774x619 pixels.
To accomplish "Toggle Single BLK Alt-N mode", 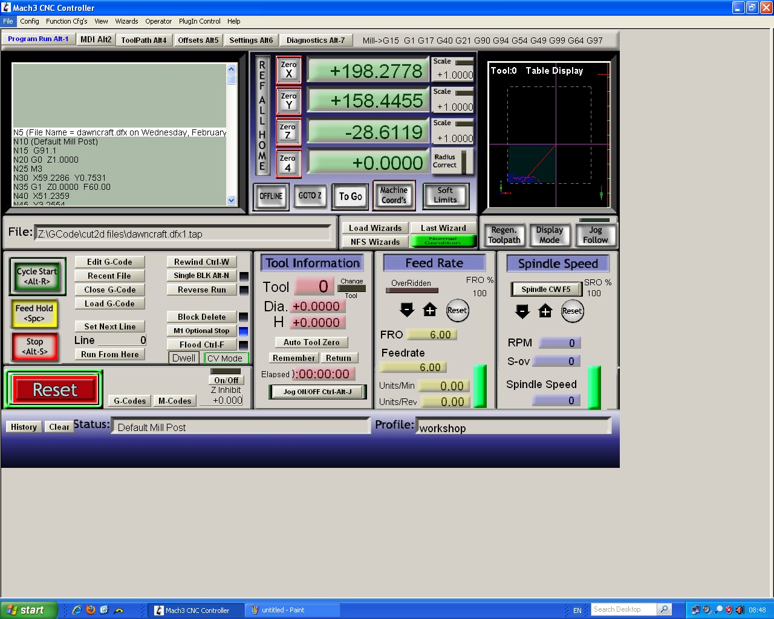I will point(201,276).
